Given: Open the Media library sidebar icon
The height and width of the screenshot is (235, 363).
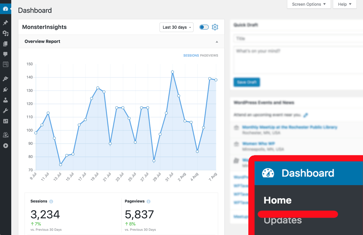Looking at the screenshot, I should pos(5,33).
